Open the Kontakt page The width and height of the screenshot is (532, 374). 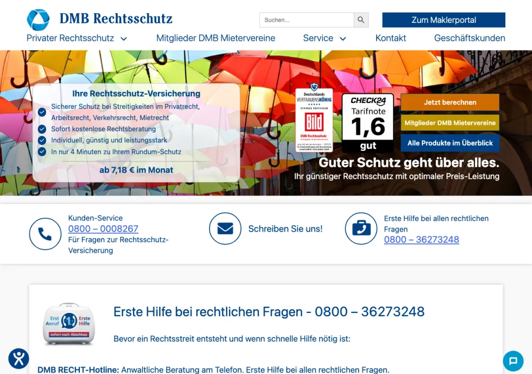click(x=390, y=38)
